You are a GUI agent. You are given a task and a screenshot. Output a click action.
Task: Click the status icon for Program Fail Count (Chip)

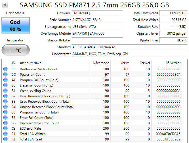pyautogui.click(x=5, y=80)
